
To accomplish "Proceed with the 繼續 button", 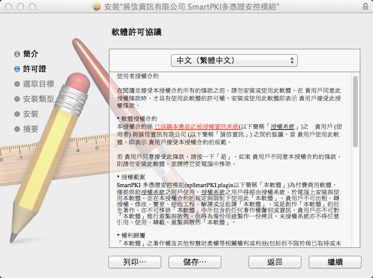I will 335,262.
